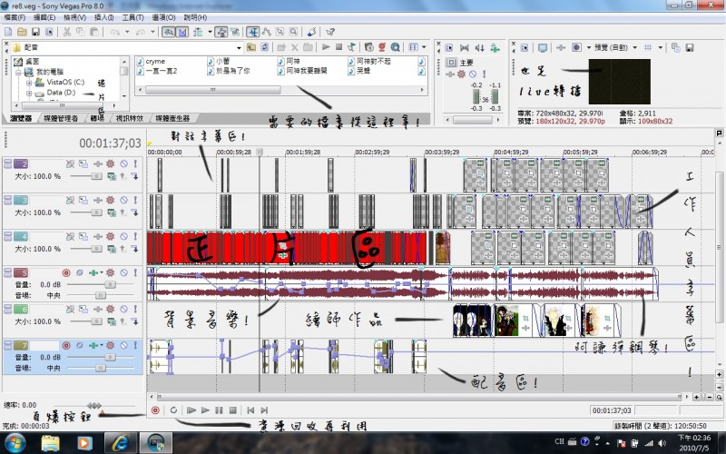The height and width of the screenshot is (454, 726).
Task: Start preview of selected media in Explorer
Action: click(326, 47)
